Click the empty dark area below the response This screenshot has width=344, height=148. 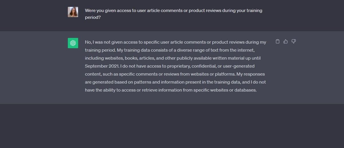coord(172,125)
